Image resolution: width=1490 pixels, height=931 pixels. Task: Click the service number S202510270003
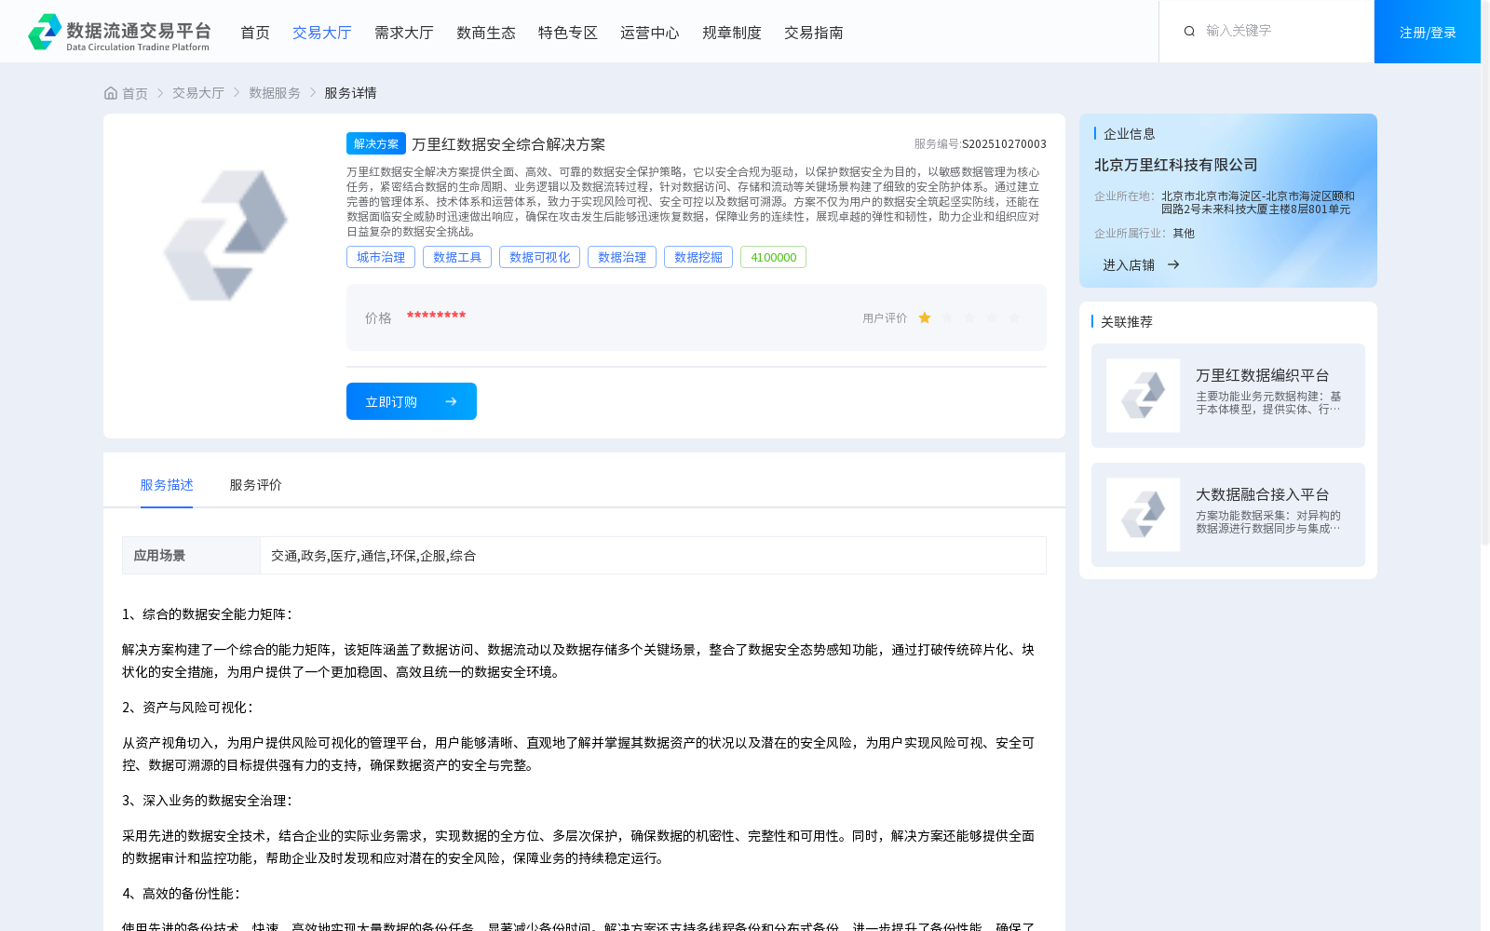point(1004,144)
